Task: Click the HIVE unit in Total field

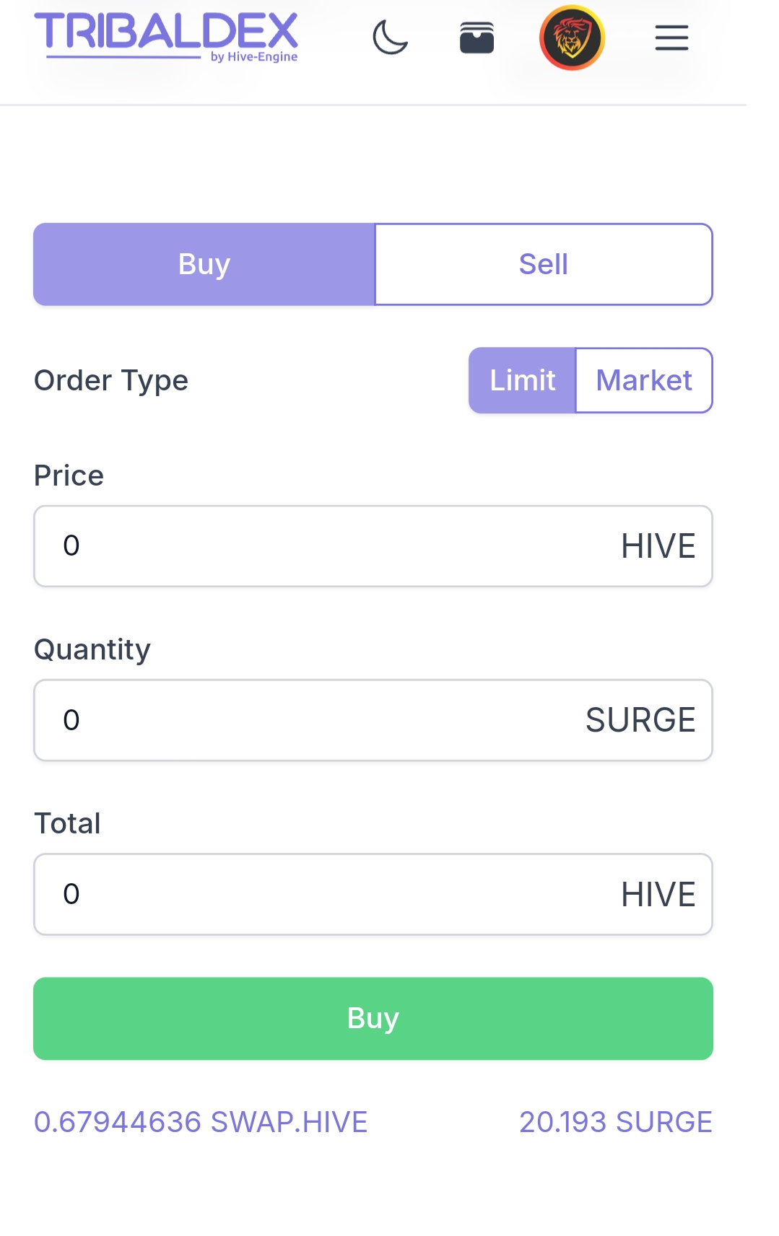Action: 658,895
